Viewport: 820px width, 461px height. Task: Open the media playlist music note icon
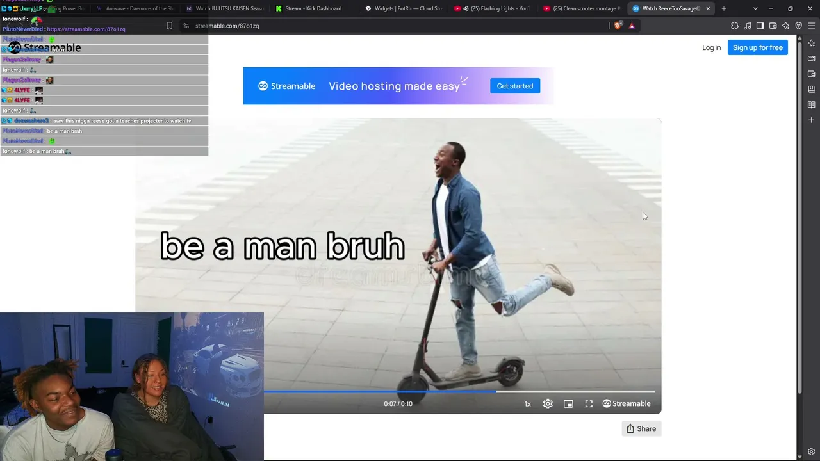pos(748,26)
